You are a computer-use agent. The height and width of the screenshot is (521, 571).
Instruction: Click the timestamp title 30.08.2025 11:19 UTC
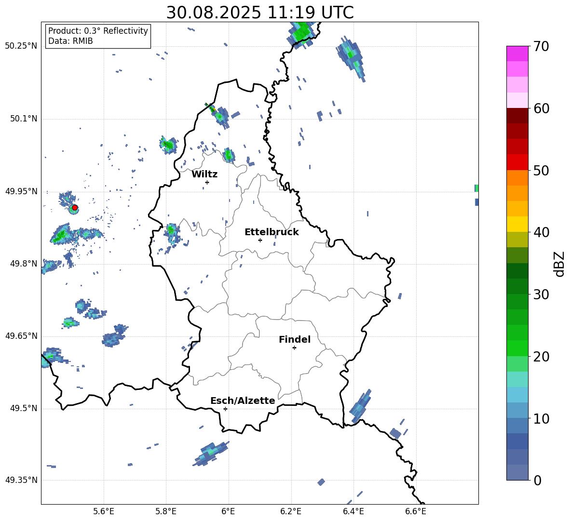[x=259, y=13]
